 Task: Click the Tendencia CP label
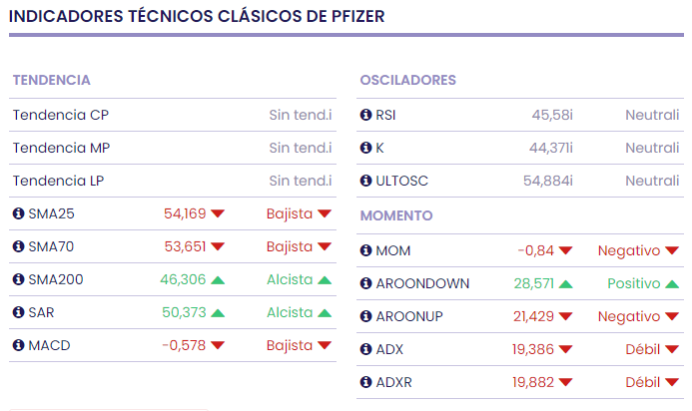click(x=61, y=115)
